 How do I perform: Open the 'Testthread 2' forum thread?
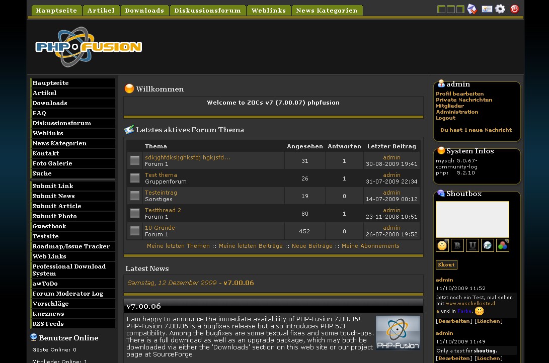pos(163,210)
